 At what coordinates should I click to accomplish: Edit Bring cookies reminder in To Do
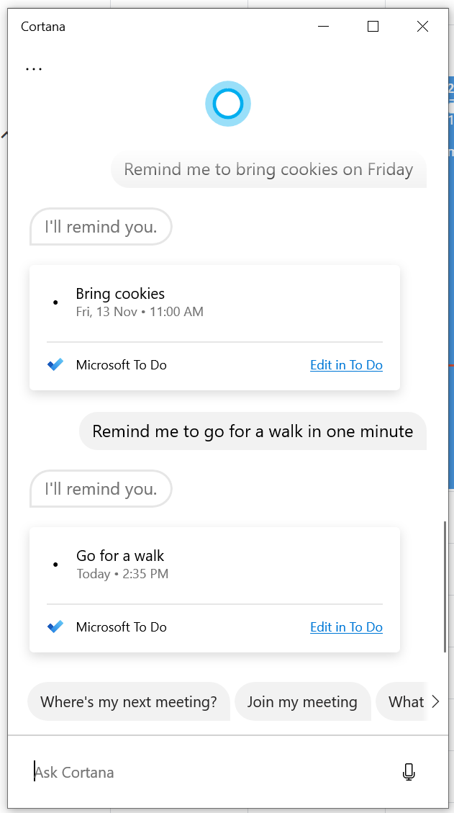tap(346, 365)
